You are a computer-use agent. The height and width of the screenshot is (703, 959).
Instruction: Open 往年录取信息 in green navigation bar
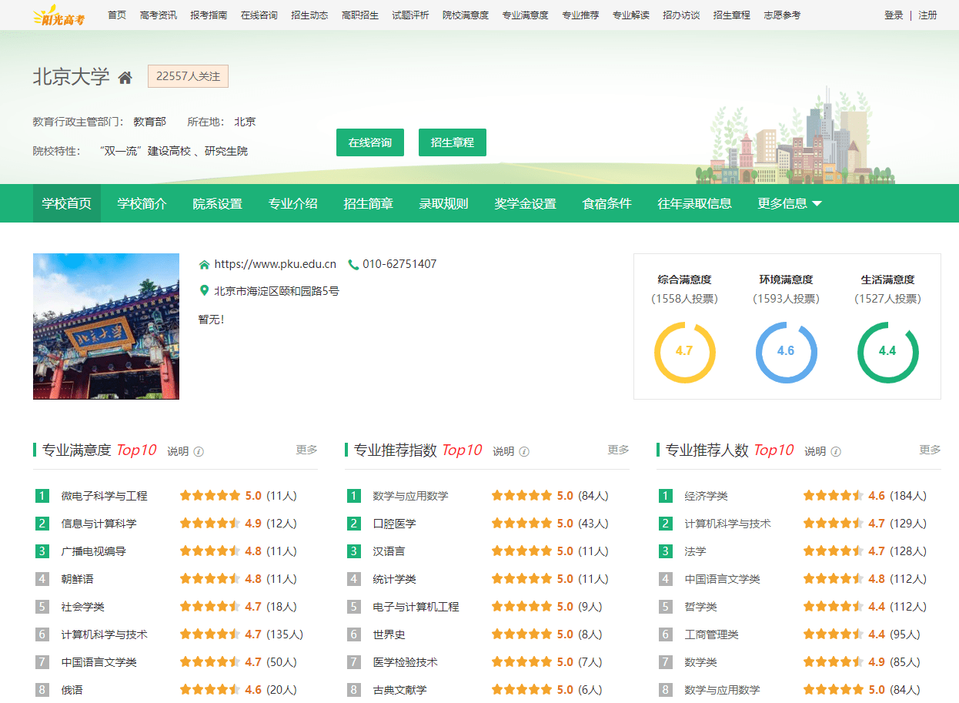(x=694, y=204)
